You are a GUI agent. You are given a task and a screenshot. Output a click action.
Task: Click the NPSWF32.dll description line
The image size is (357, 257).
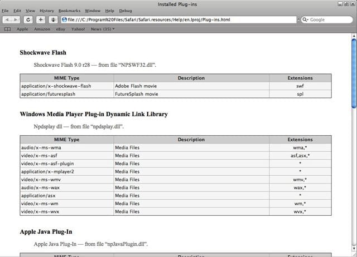point(95,65)
